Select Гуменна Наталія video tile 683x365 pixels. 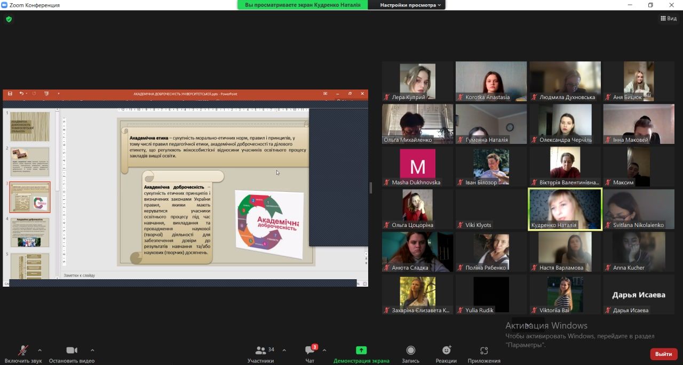491,124
